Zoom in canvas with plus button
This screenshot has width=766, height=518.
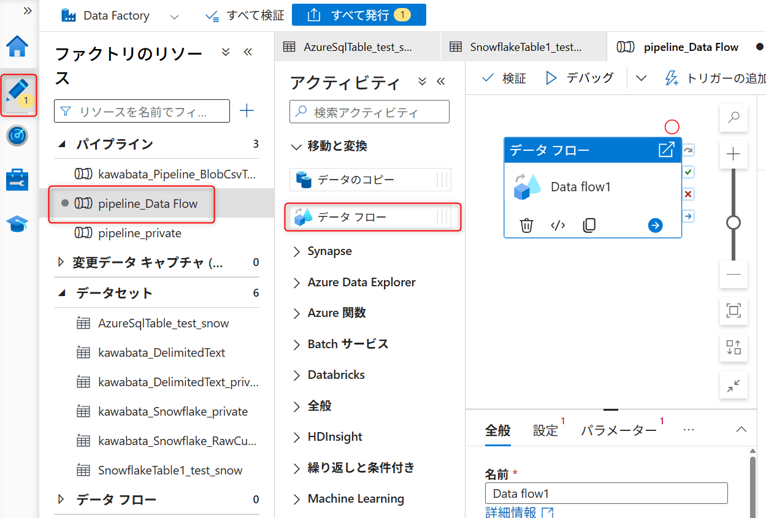point(733,154)
